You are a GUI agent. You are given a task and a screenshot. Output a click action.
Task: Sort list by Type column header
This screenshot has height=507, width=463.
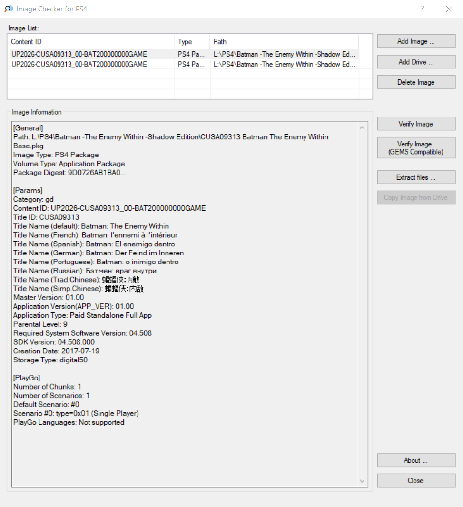tap(192, 42)
